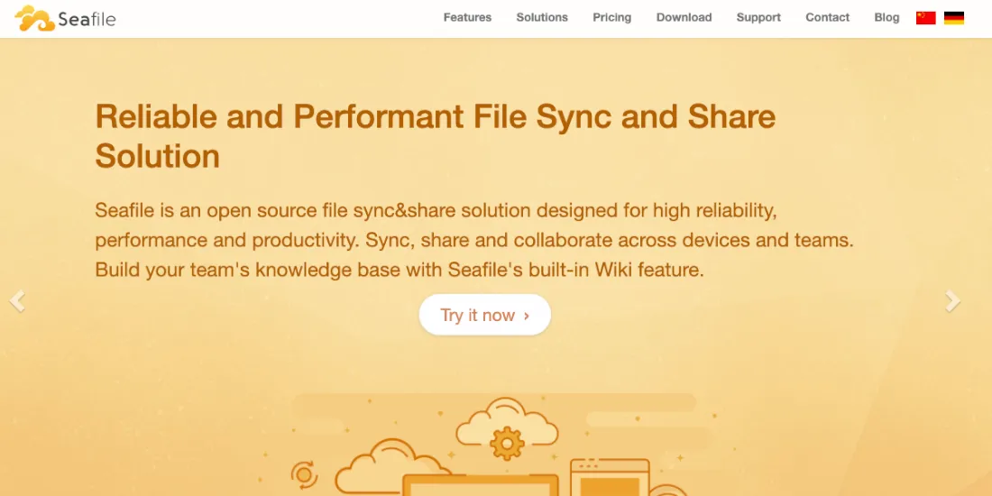
Task: Advance to the next carousel slide
Action: (x=952, y=301)
